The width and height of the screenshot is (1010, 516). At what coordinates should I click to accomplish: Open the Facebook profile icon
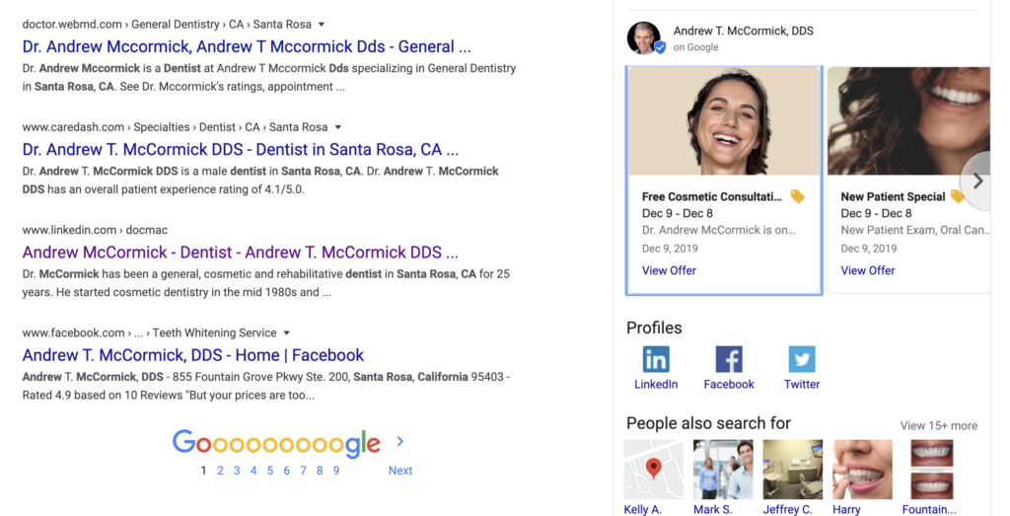click(x=729, y=359)
